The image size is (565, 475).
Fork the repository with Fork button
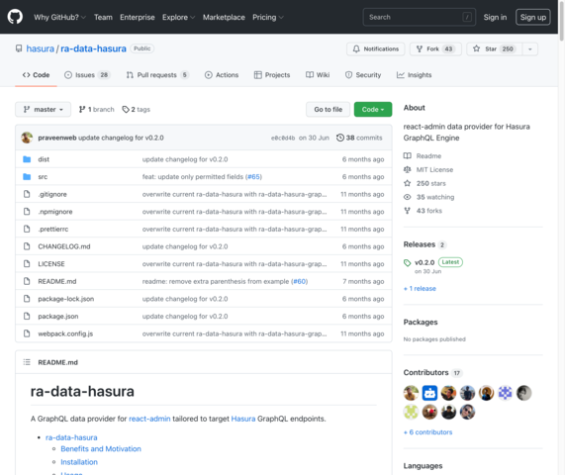tap(435, 48)
